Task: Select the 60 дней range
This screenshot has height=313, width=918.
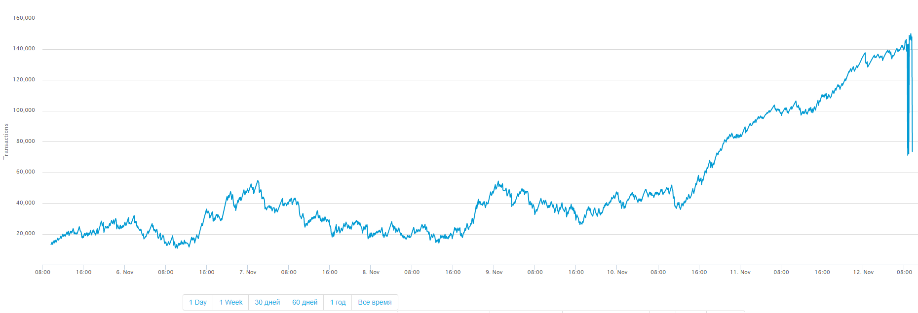Action: [x=305, y=302]
